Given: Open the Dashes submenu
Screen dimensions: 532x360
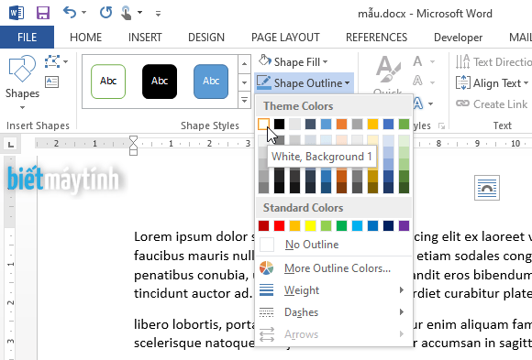Looking at the screenshot, I should (334, 311).
